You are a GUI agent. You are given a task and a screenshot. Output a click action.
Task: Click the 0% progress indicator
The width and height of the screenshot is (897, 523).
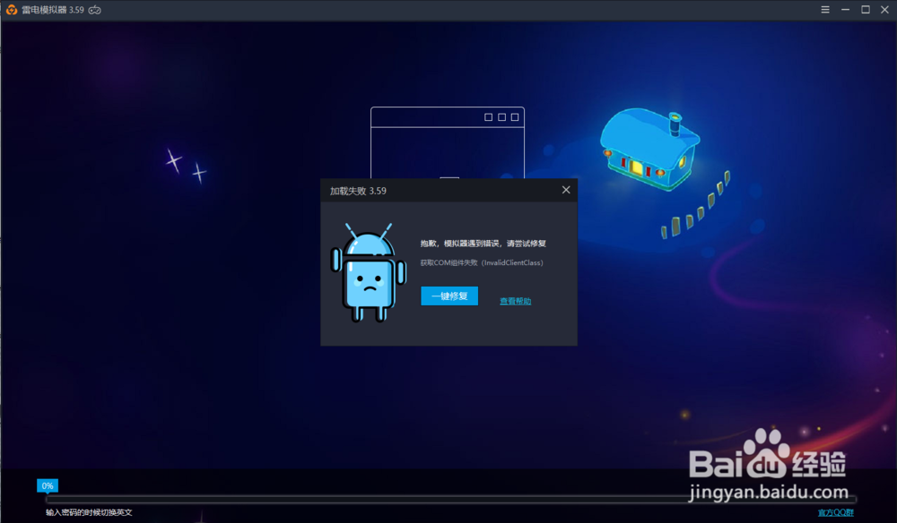click(48, 486)
